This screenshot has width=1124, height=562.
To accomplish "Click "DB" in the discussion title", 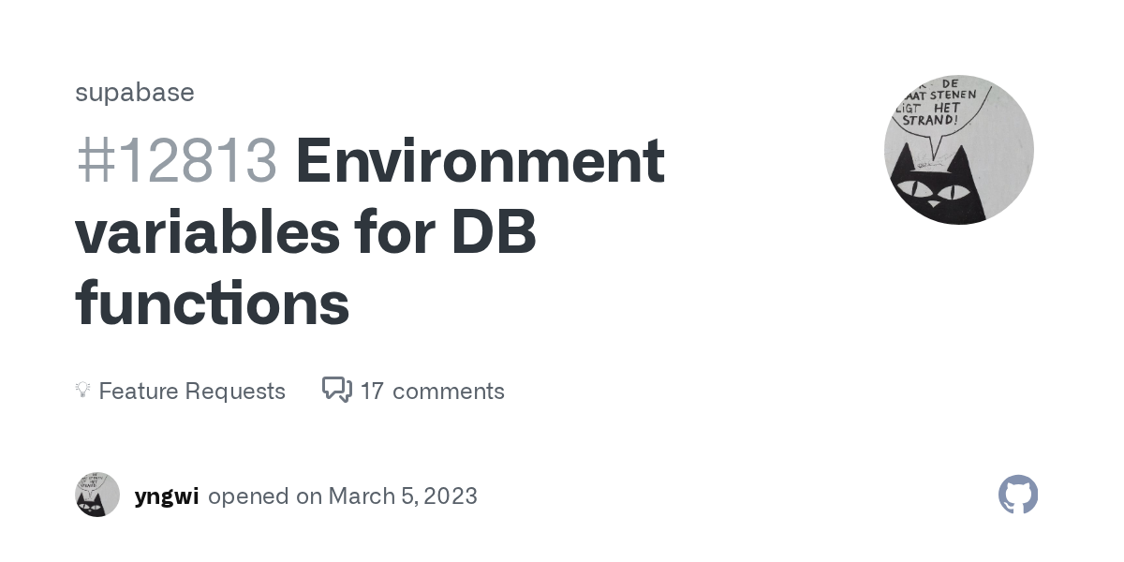I will tap(494, 232).
